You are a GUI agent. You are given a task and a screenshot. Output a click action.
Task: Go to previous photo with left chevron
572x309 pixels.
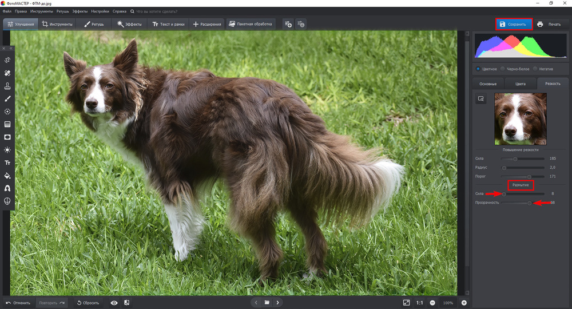[x=256, y=302]
